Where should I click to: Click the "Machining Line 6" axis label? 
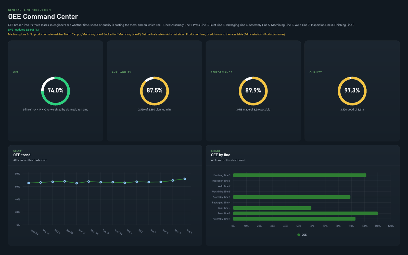[221, 192]
